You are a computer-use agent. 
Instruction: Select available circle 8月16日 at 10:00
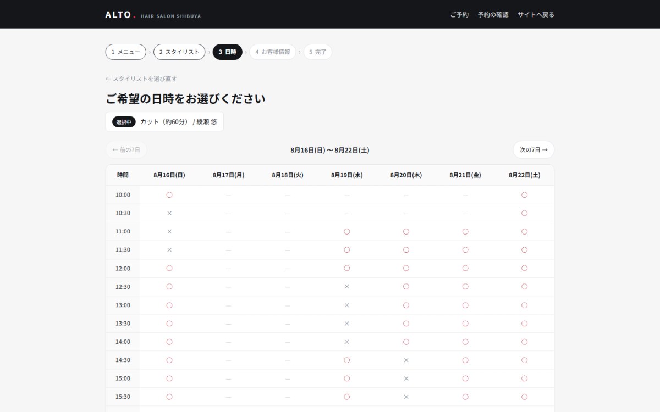pyautogui.click(x=169, y=195)
